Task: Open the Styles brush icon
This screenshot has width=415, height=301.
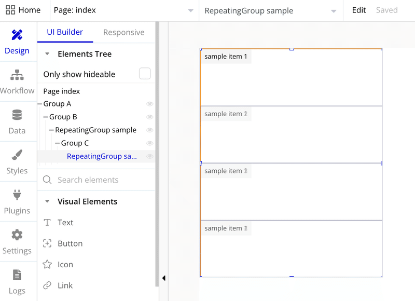Action: [17, 155]
